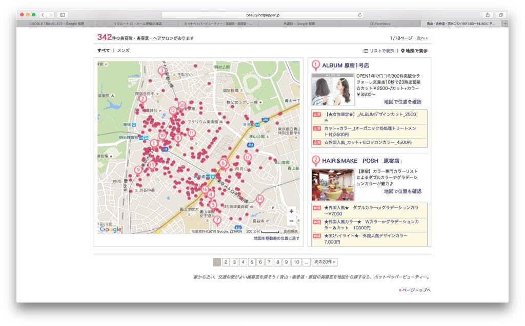Viewport: 525px width, 326px height.
Task: Switch to the fourth browser tab
Action: 299,24
